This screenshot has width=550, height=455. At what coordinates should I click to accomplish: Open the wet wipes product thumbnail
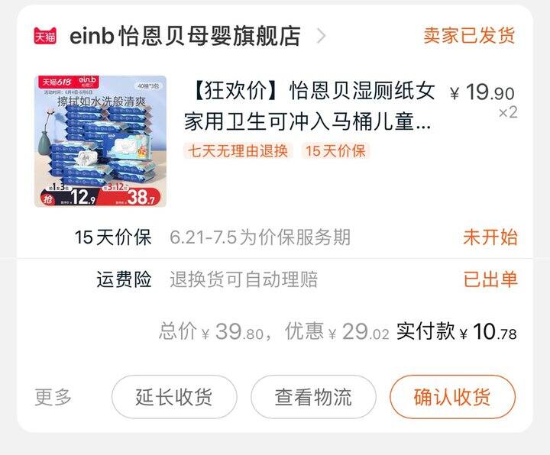(100, 141)
